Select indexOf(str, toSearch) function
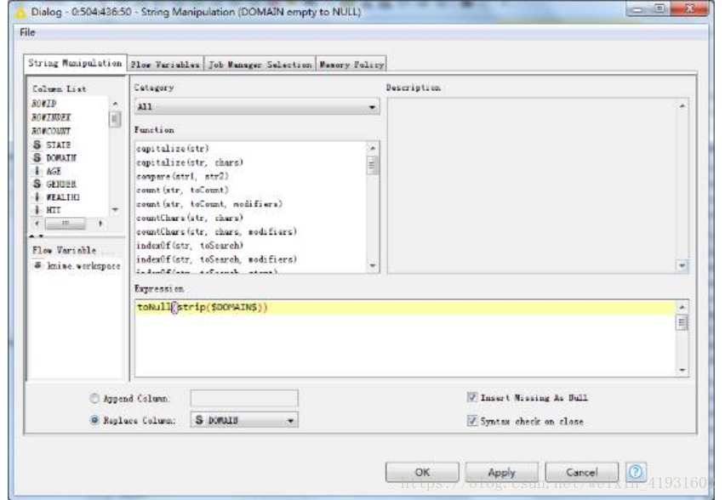Viewport: 725px width, 500px height. click(x=190, y=246)
